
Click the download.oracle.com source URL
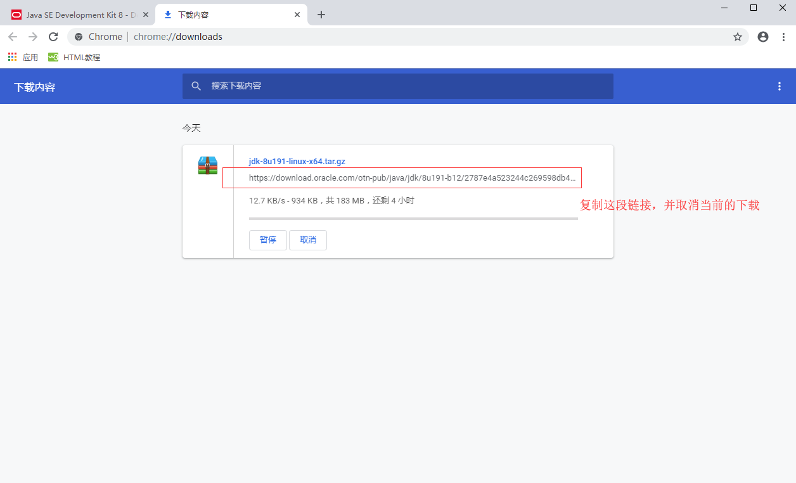[412, 178]
